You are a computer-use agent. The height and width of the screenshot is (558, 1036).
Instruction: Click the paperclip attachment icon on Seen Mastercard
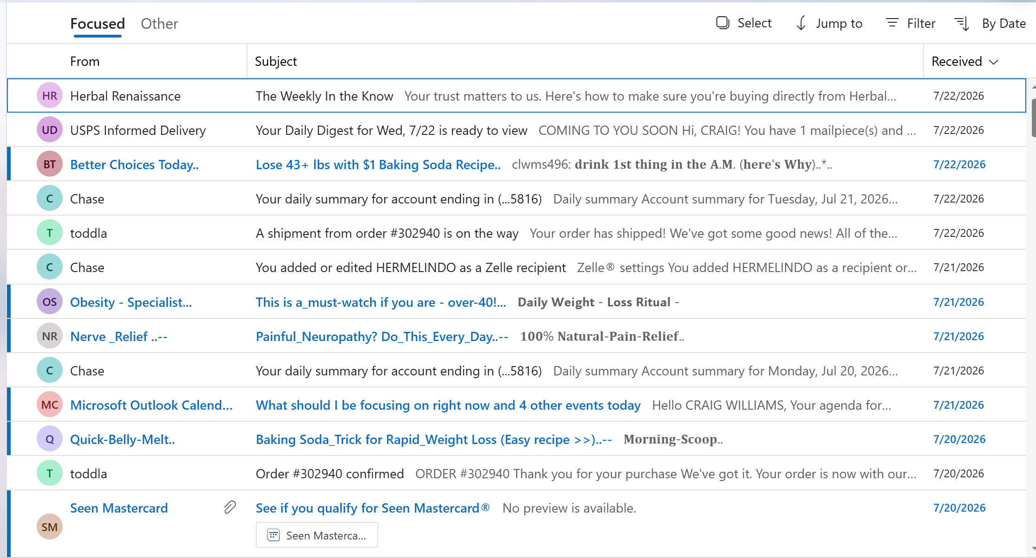tap(230, 507)
